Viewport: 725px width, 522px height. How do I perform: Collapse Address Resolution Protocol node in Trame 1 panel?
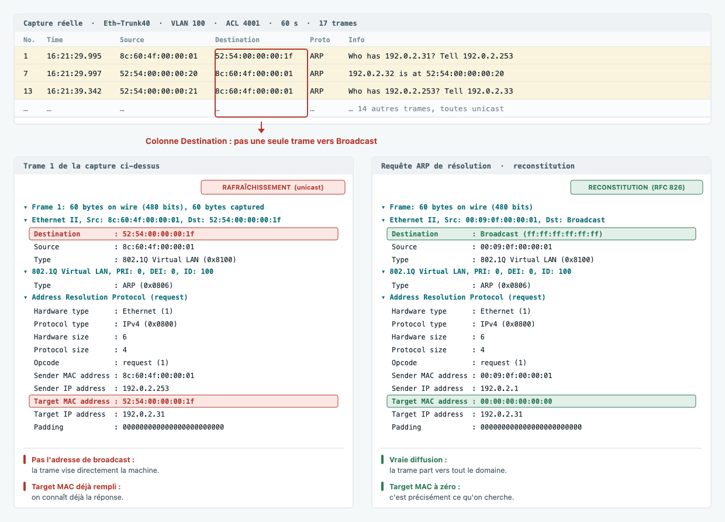pos(26,297)
